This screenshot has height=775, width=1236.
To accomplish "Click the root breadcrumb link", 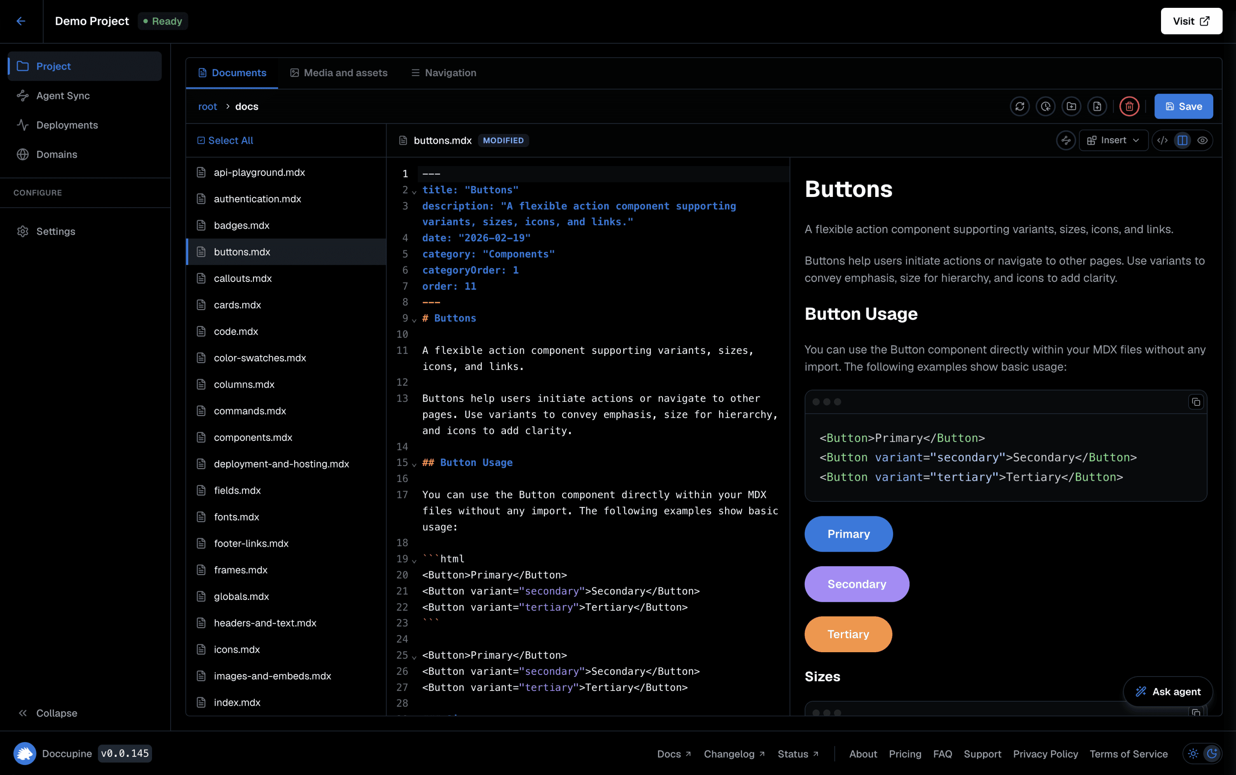I will click(x=208, y=107).
